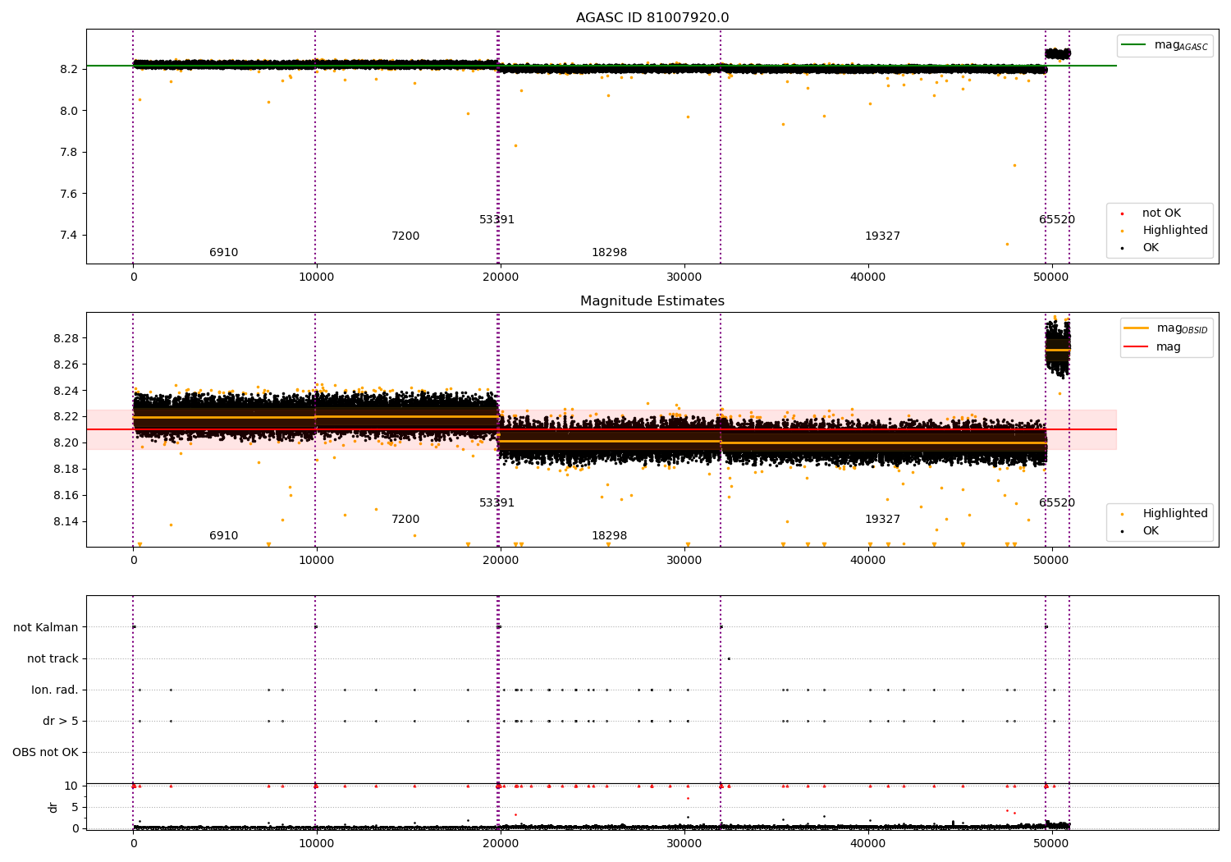Click 'Highlighted' legend entry in the top plot

(x=1165, y=231)
